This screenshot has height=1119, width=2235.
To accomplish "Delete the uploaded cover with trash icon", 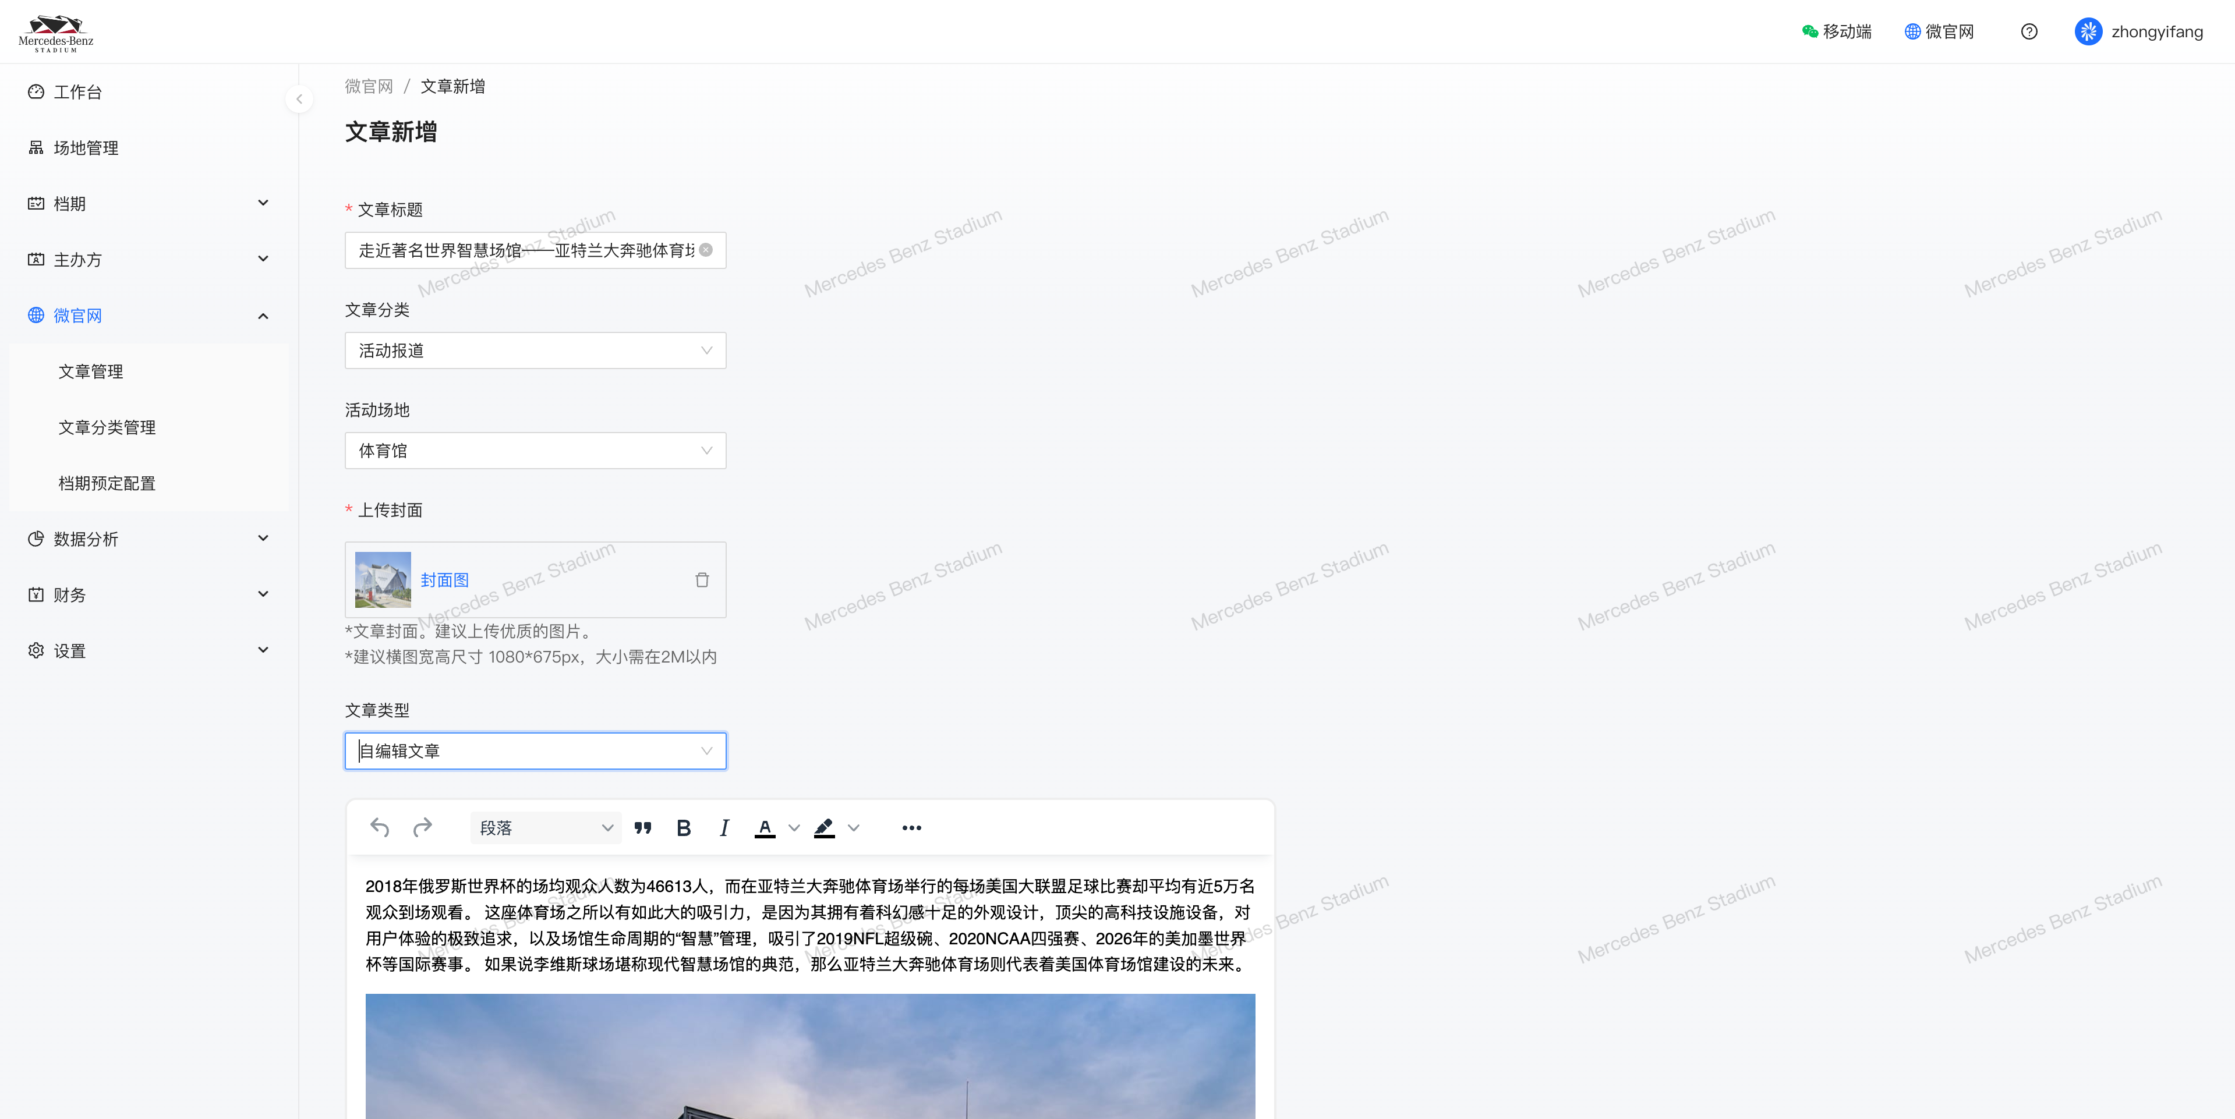I will pos(702,580).
